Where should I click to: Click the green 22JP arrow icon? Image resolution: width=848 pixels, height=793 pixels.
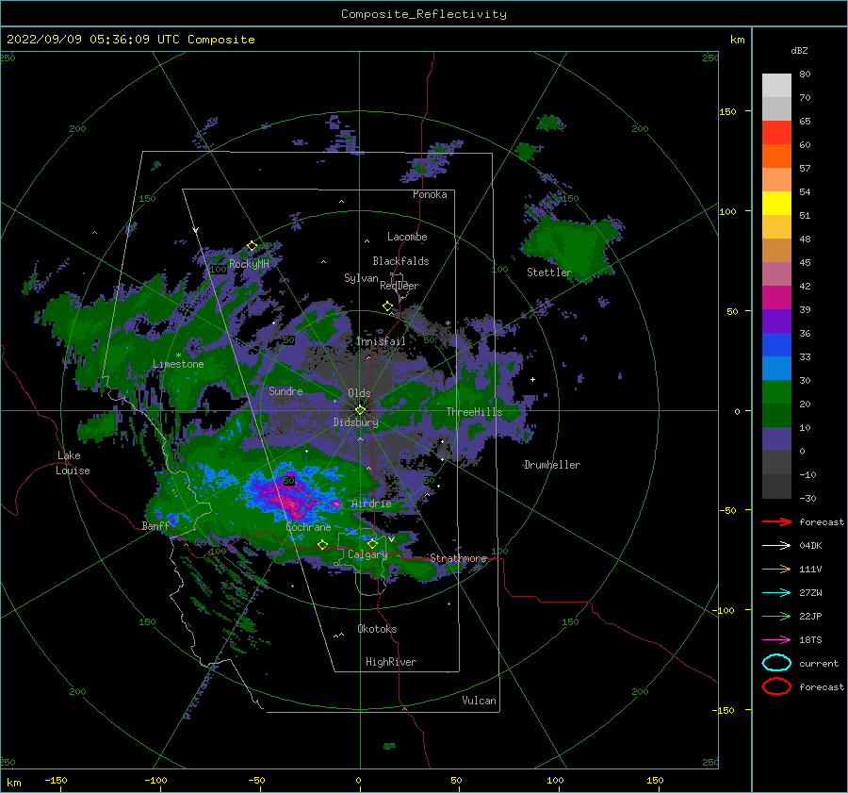[x=776, y=616]
